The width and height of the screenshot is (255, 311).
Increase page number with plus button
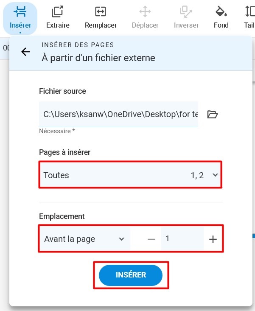point(213,239)
